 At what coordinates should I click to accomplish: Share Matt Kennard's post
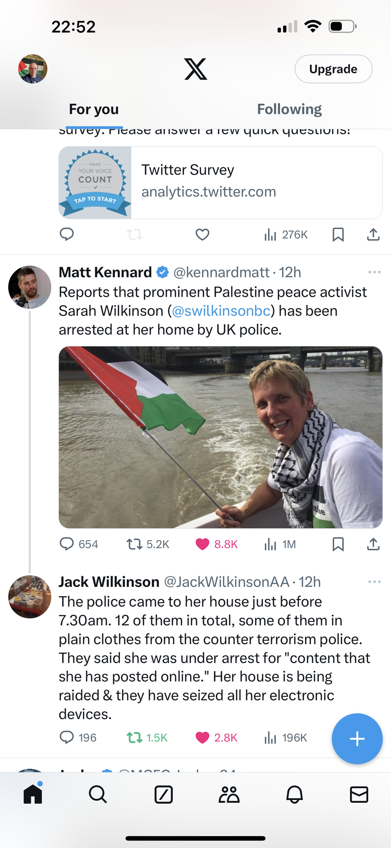[373, 544]
